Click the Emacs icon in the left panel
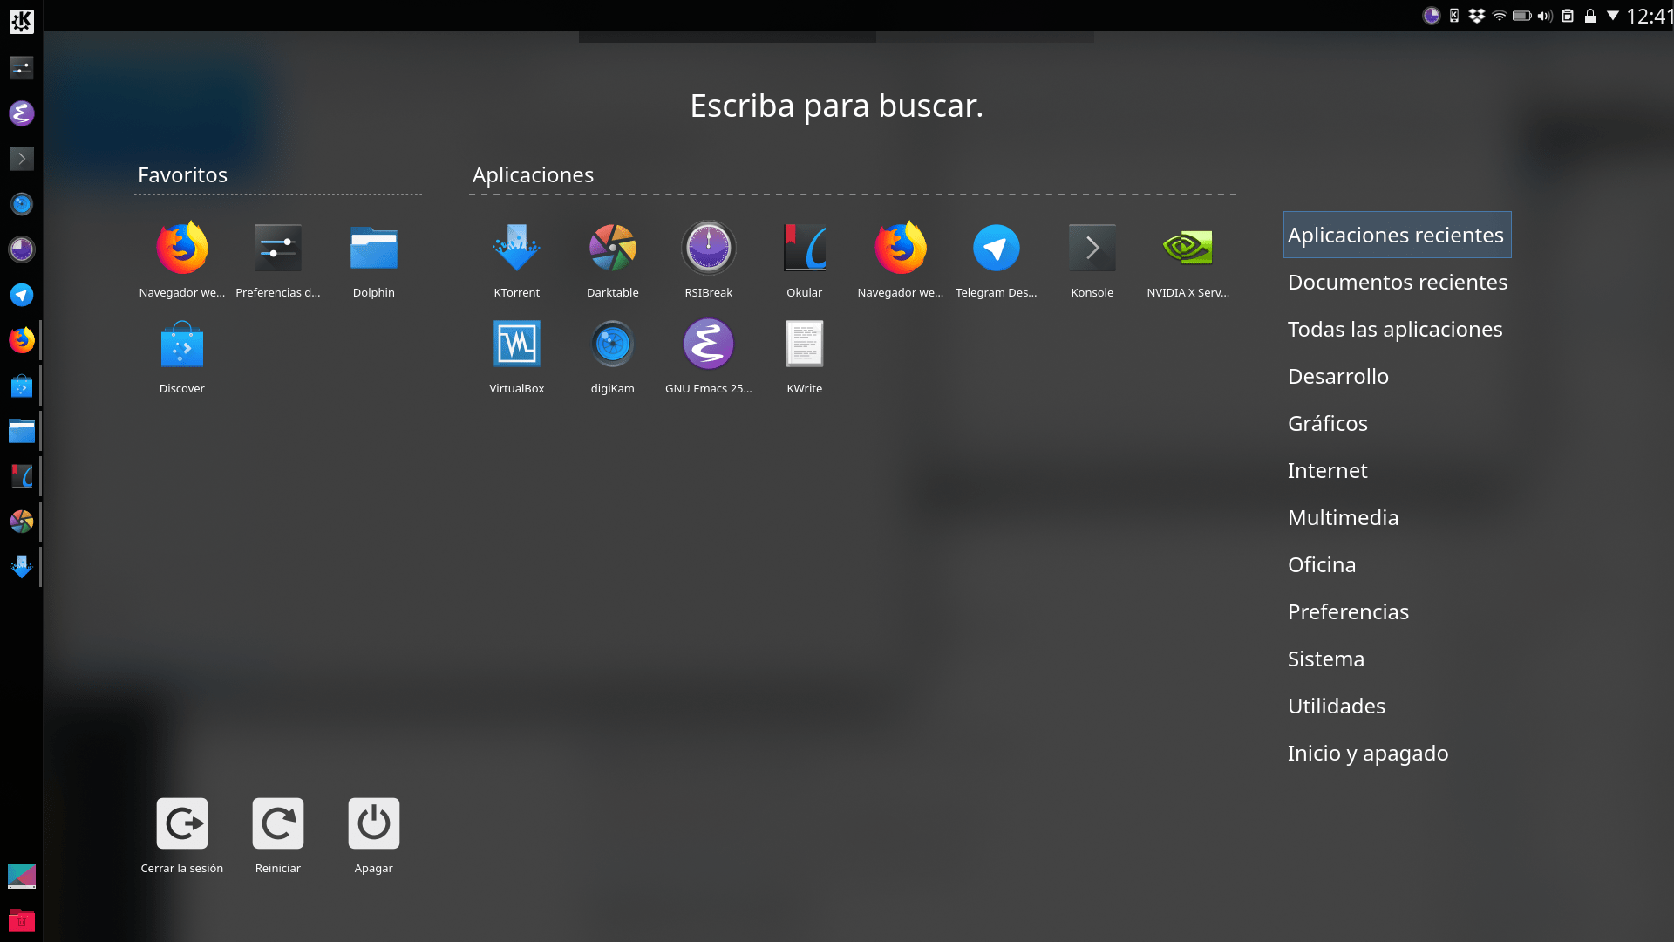Viewport: 1674px width, 942px height. (21, 113)
